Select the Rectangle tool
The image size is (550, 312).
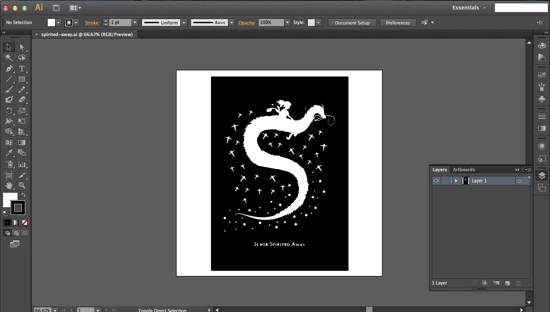click(22, 79)
